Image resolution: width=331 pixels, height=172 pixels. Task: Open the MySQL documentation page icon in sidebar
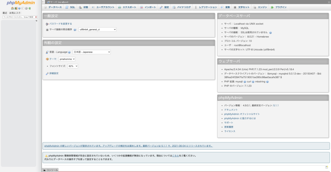click(23, 8)
